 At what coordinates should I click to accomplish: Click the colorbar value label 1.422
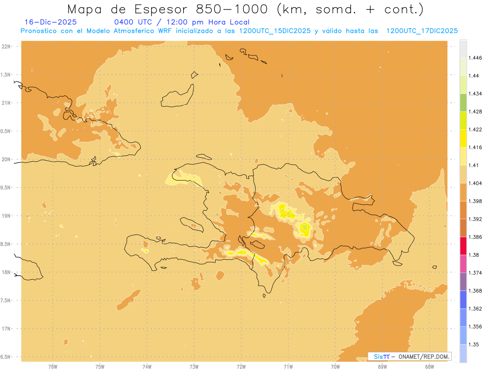476,130
